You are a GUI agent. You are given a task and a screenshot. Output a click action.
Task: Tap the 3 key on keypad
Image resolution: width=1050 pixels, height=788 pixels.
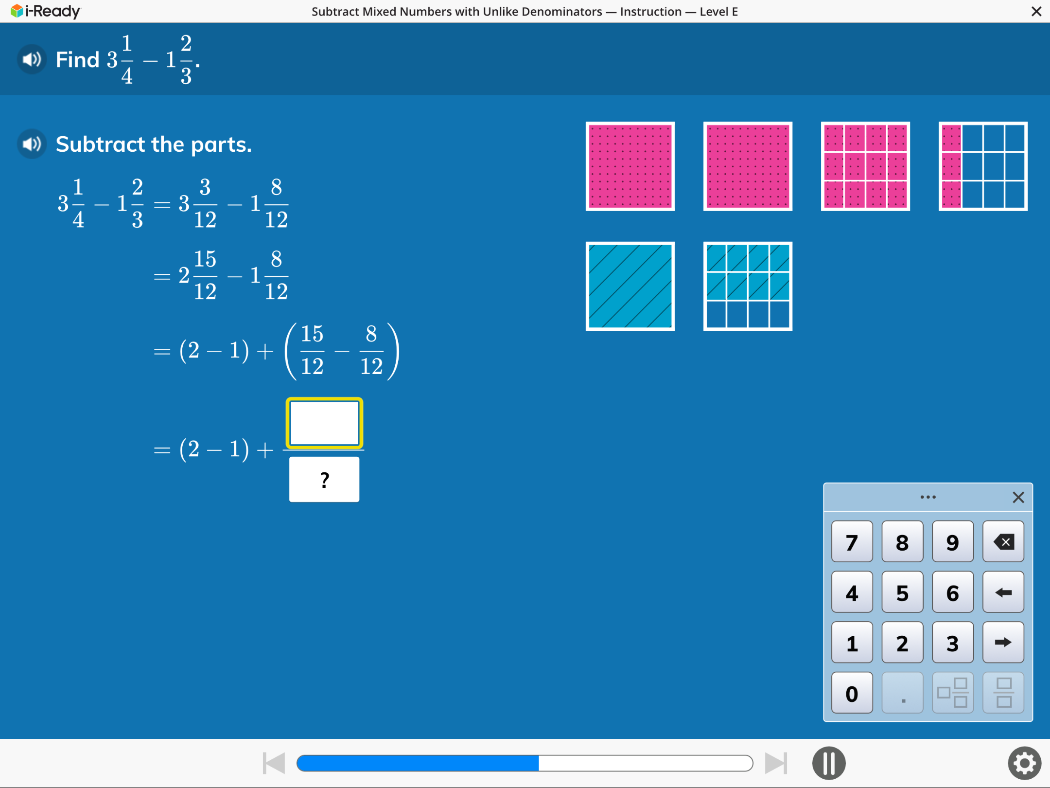tap(953, 643)
